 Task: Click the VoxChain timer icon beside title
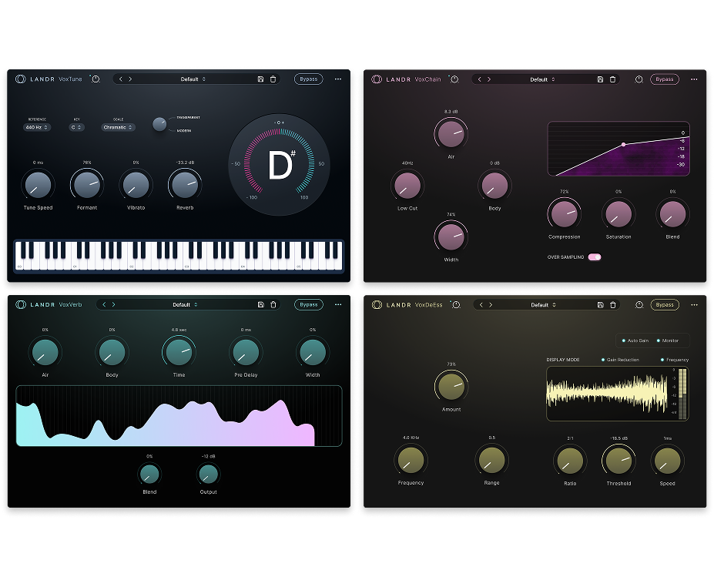click(x=454, y=79)
